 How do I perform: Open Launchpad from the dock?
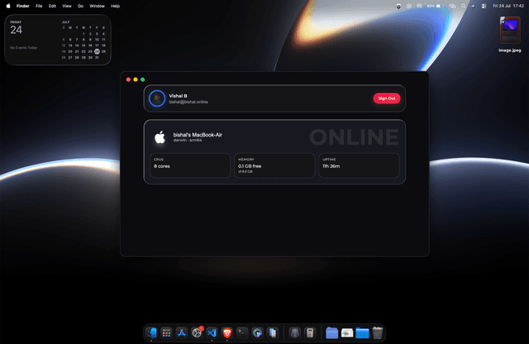click(166, 333)
